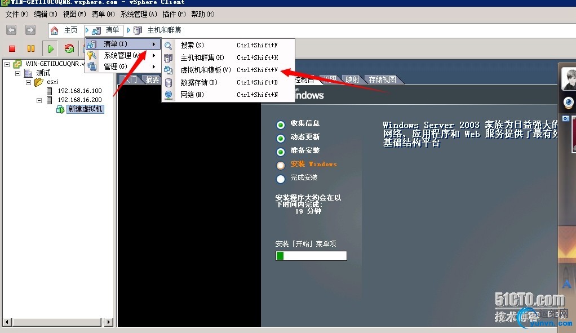This screenshot has width=576, height=333.
Task: Click the 准备安装 setup step indicator
Action: [x=281, y=152]
